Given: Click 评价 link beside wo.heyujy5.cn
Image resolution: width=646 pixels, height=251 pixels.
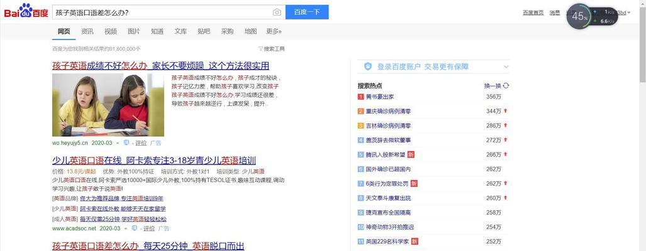Looking at the screenshot, I should tap(141, 143).
